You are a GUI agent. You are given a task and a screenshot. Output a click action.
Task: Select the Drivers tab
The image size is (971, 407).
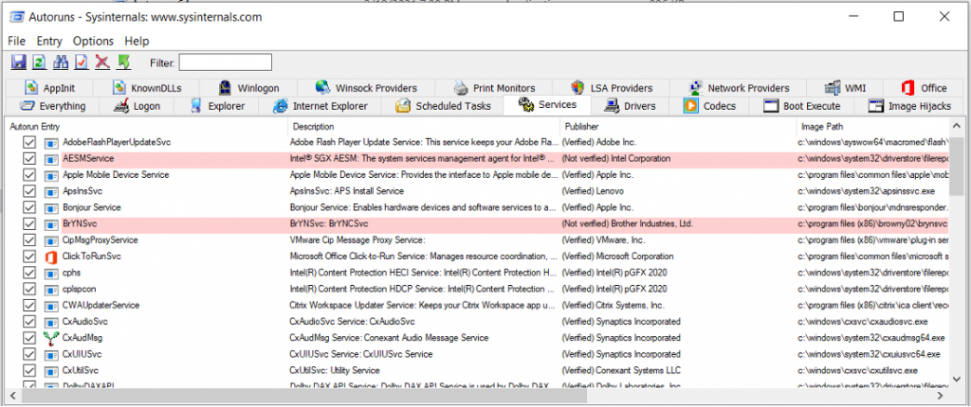(x=631, y=106)
